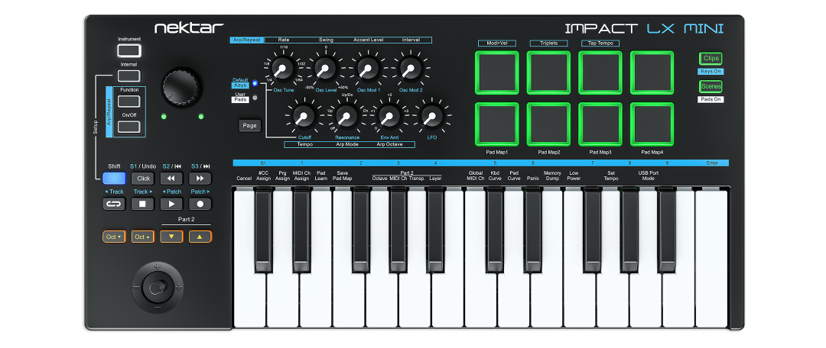Select the Default Keys LED indicator
Viewport: 826px width, 348px height.
(x=255, y=83)
